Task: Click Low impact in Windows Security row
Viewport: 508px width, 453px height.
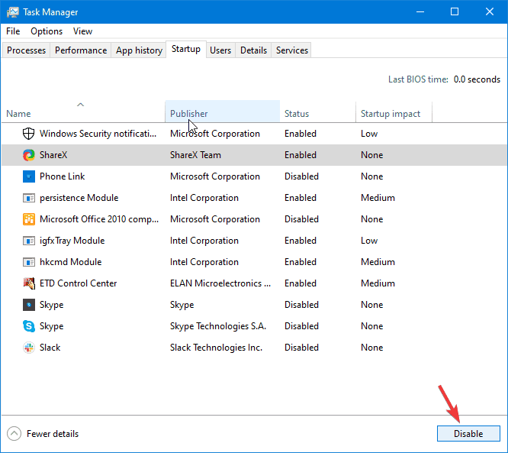Action: coord(369,134)
